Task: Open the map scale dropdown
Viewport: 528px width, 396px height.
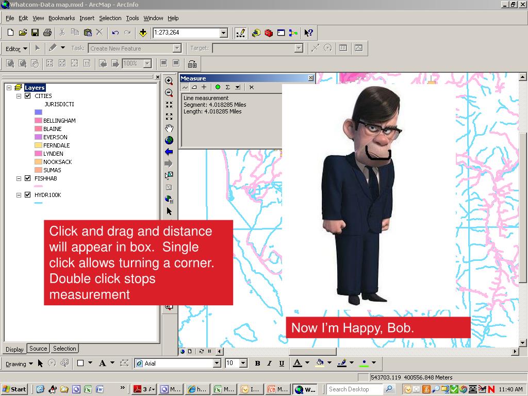Action: [224, 33]
